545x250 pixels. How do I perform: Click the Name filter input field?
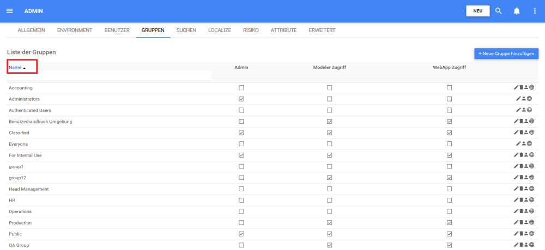(x=109, y=76)
